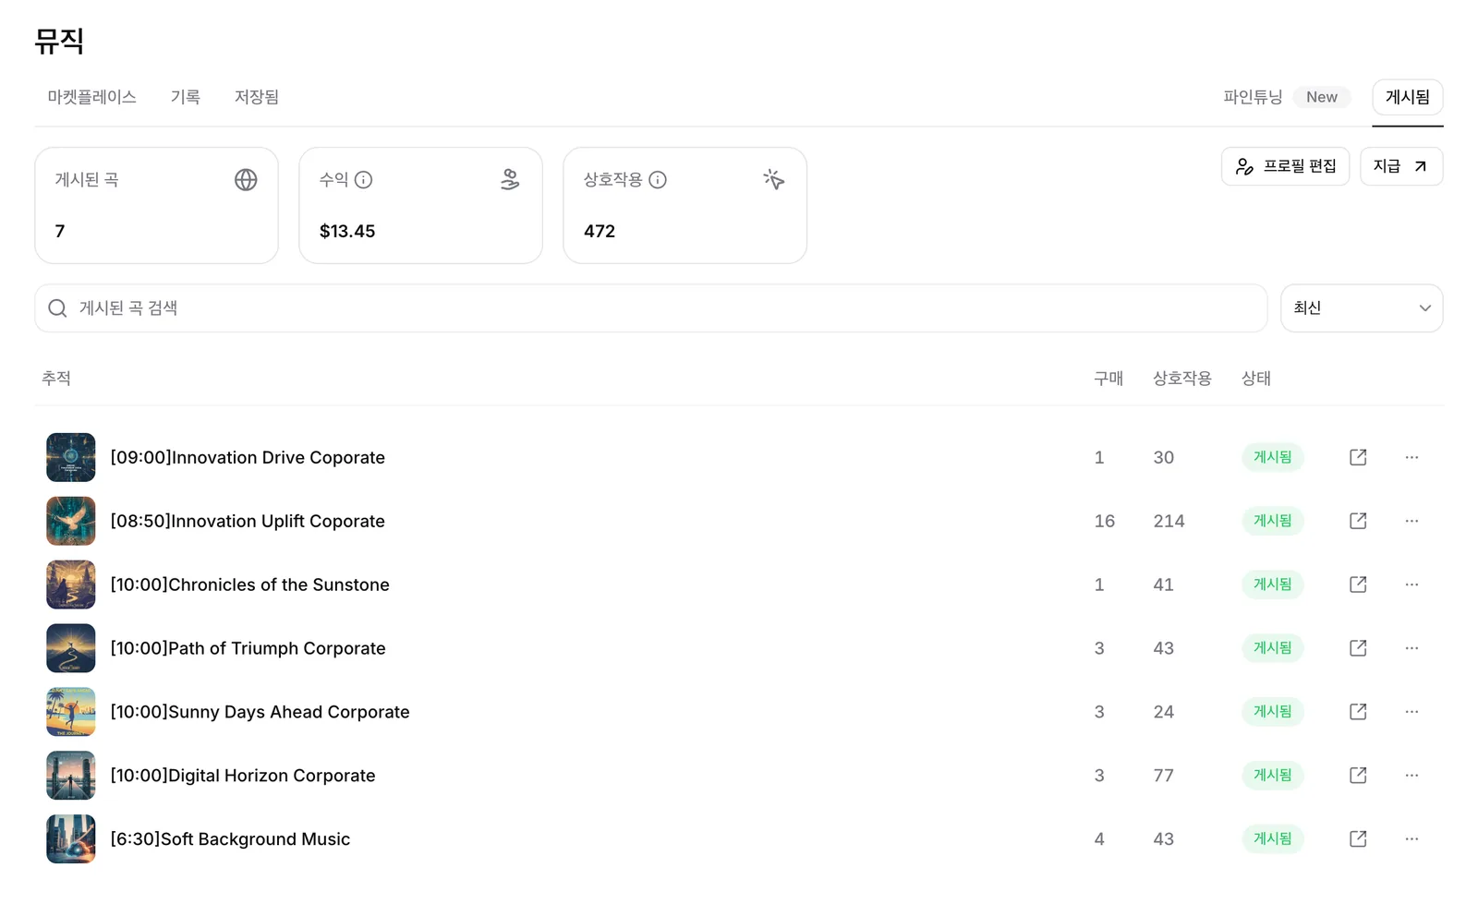The width and height of the screenshot is (1478, 916).
Task: Click 게시됨 status badge for Soft Background Music
Action: point(1273,838)
